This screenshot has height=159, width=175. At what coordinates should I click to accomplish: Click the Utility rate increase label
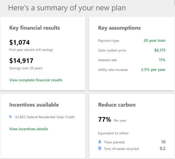click(x=113, y=70)
